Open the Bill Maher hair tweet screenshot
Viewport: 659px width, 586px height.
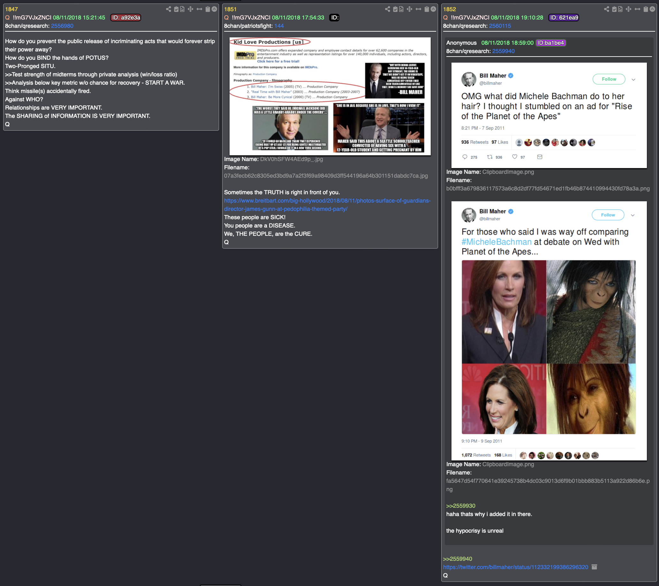coord(549,115)
